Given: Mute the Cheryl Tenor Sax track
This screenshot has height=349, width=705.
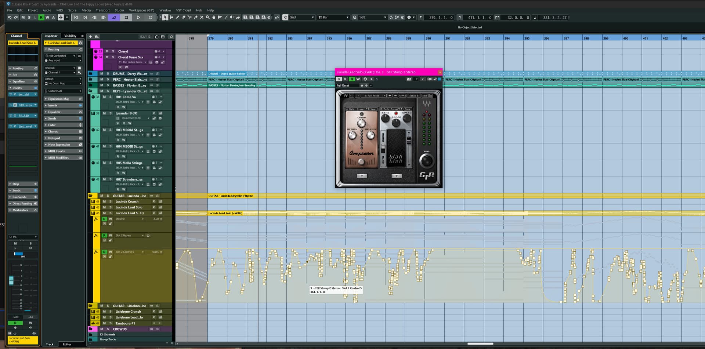Looking at the screenshot, I should [x=107, y=57].
